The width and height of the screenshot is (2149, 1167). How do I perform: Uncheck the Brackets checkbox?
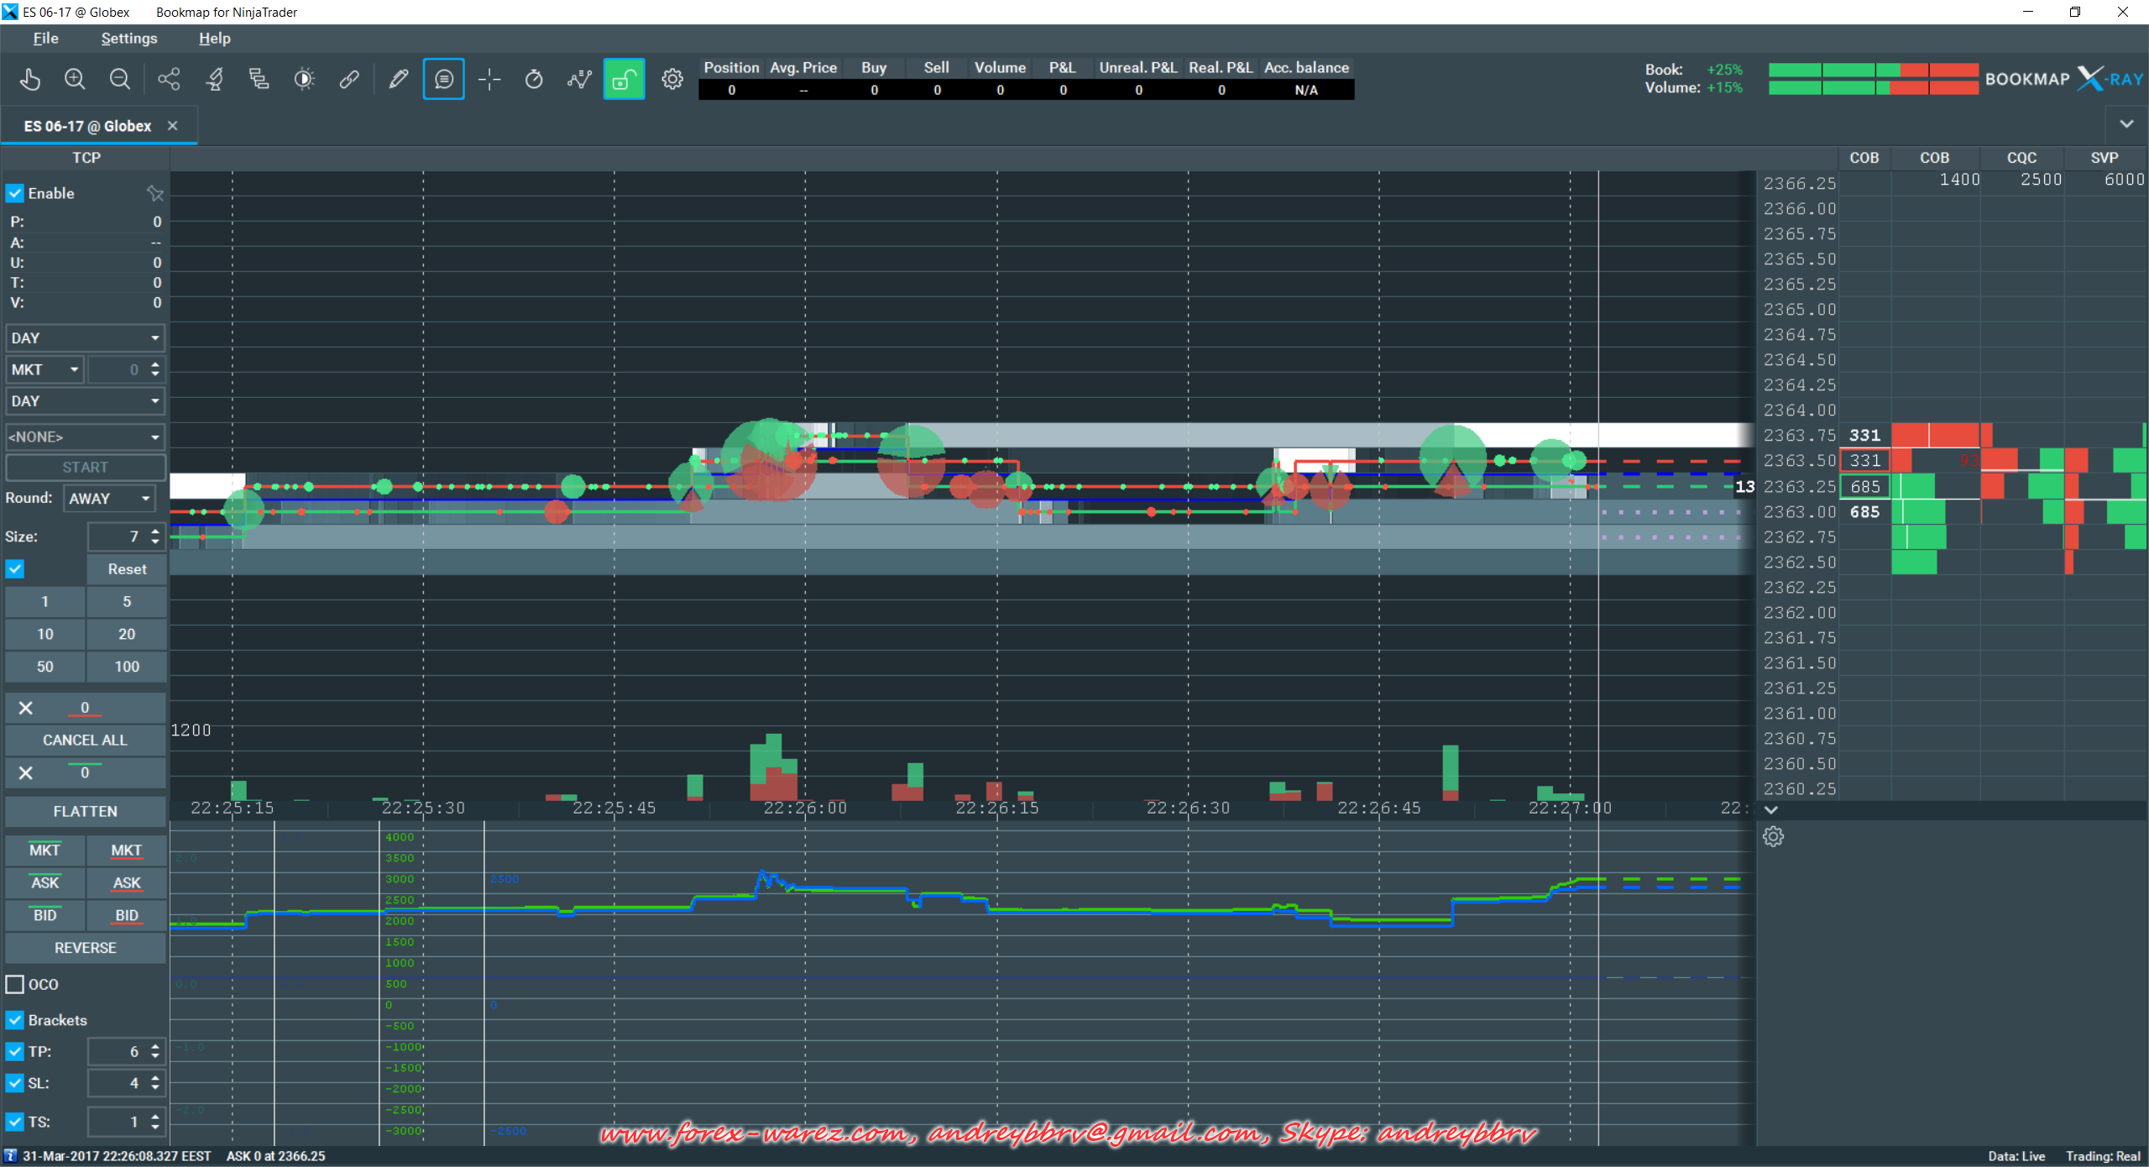pos(15,1020)
